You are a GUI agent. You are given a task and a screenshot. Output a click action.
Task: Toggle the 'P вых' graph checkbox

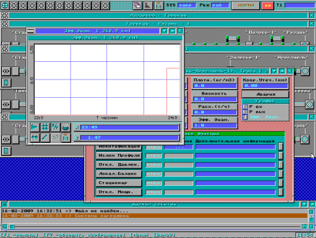click(245, 112)
